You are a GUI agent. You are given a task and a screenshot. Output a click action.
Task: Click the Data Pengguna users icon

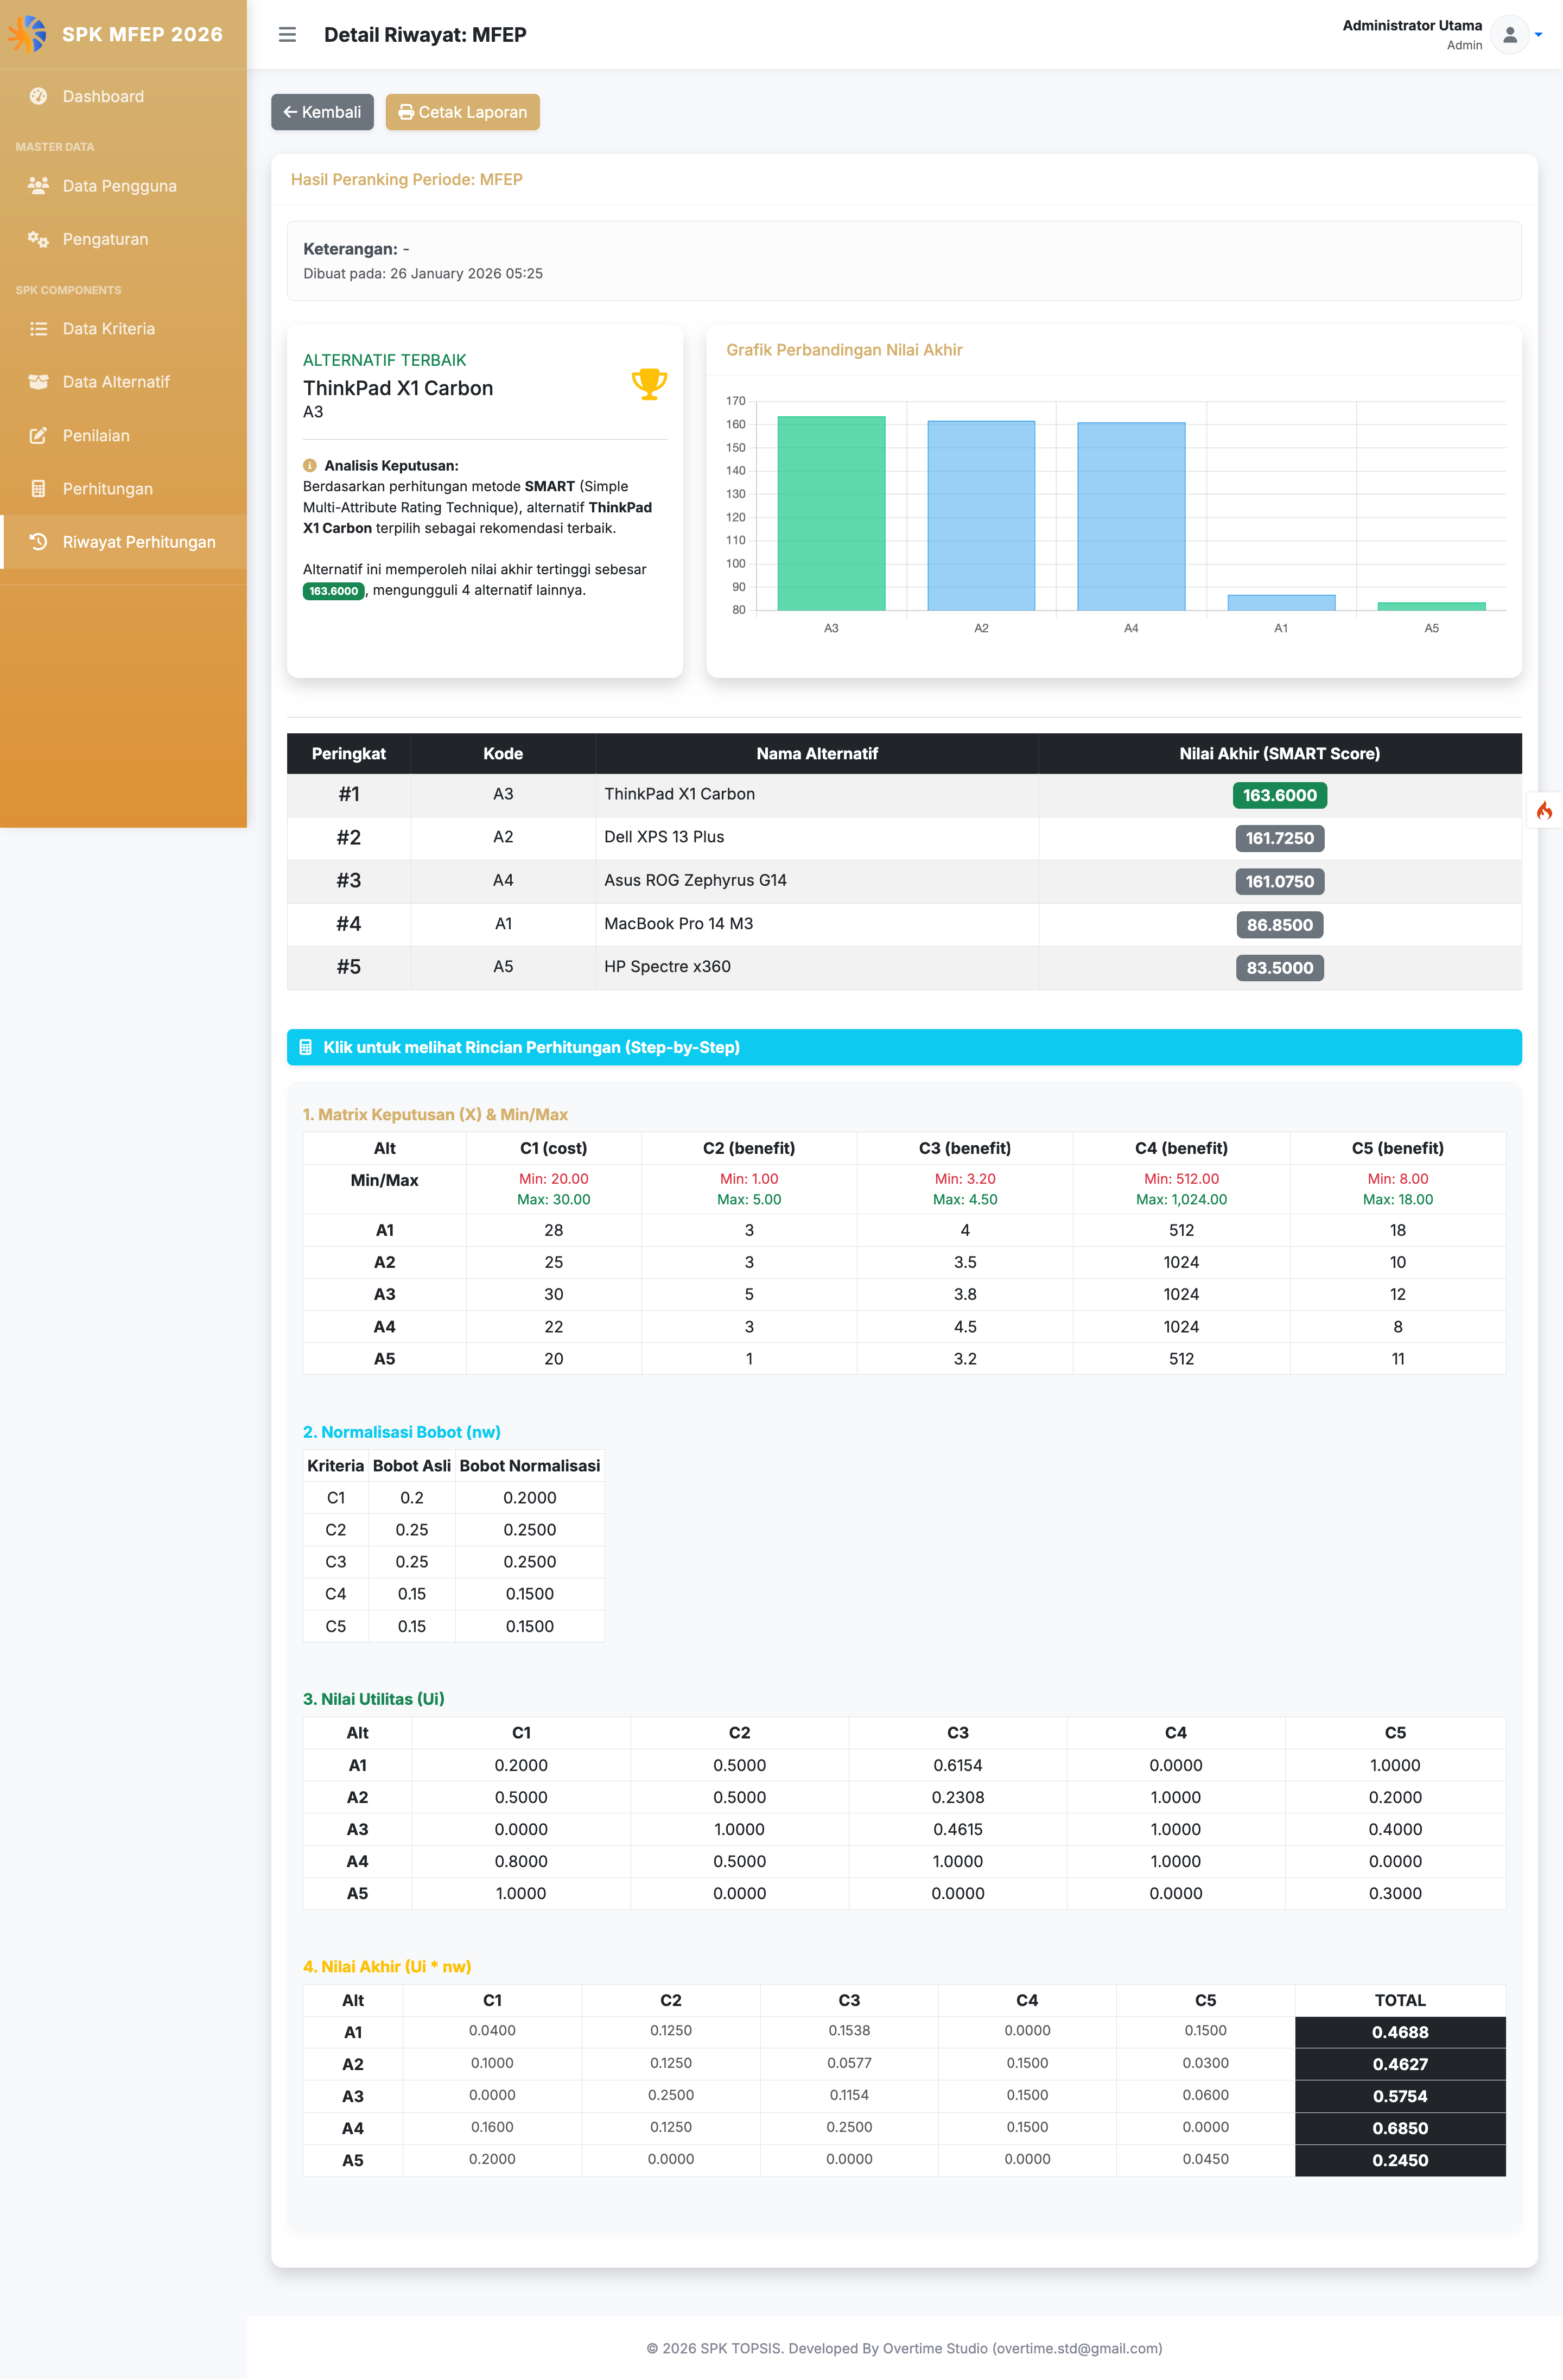[x=38, y=185]
